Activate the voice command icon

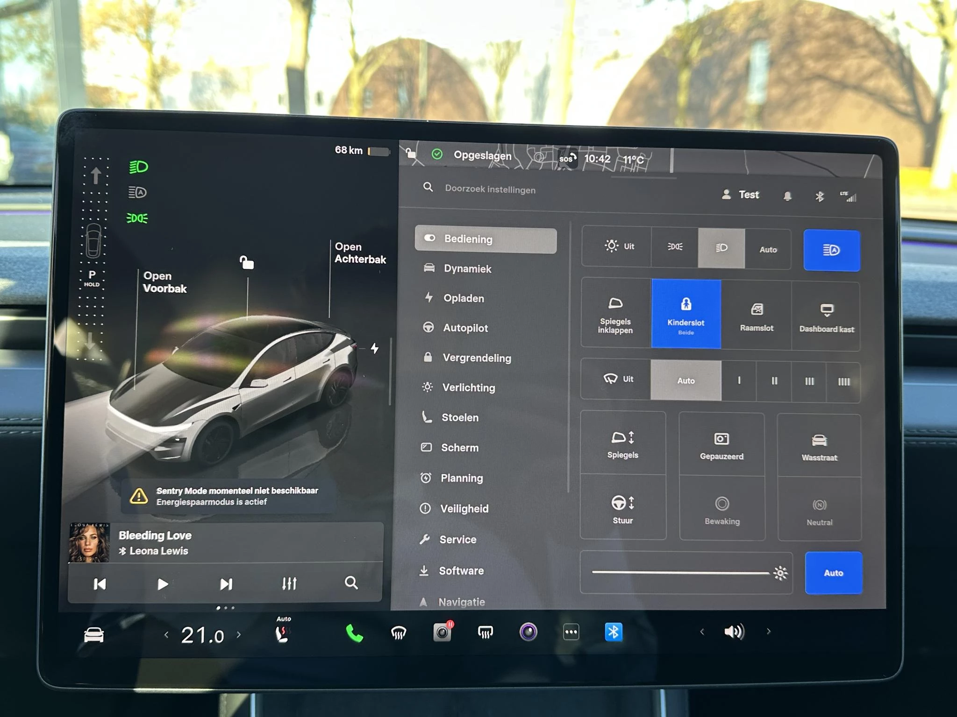(x=528, y=633)
